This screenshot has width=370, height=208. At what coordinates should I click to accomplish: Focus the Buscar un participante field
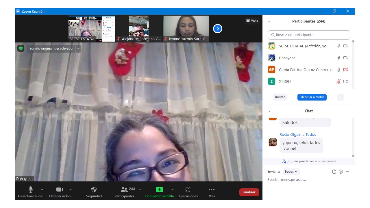[309, 35]
